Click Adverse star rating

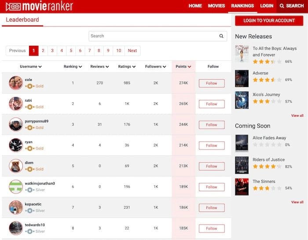(x=267, y=80)
